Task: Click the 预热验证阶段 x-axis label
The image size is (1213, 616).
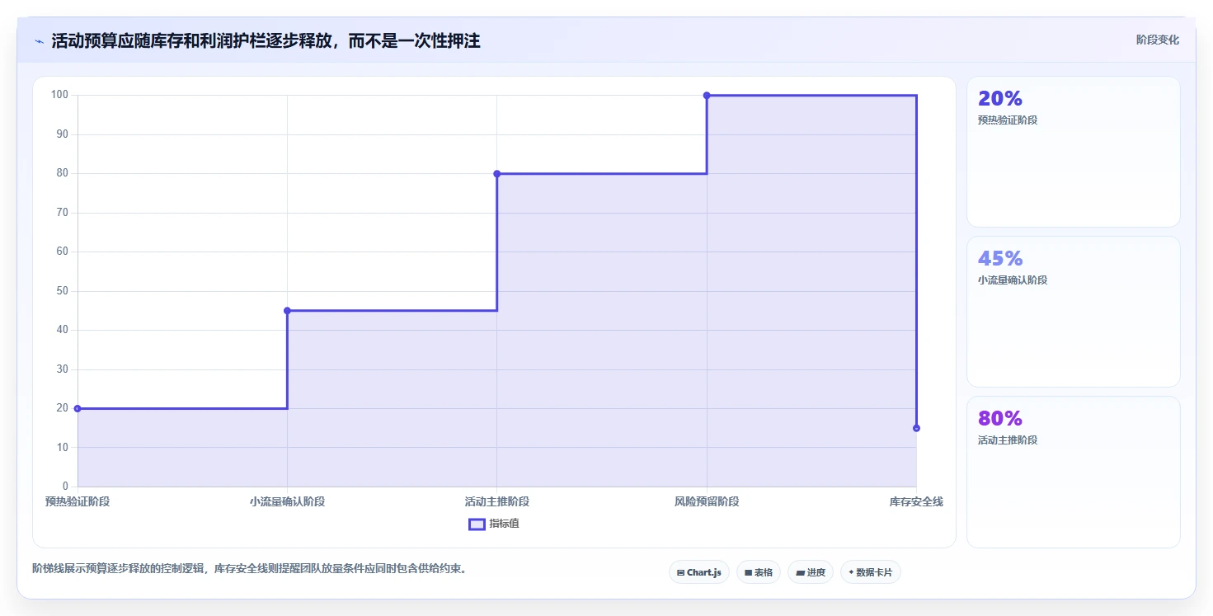Action: [x=78, y=501]
